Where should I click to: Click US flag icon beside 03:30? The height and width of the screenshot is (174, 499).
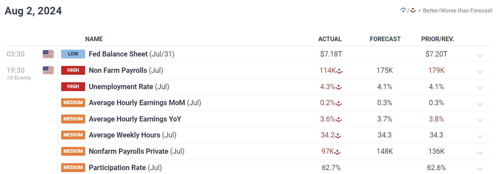[48, 54]
